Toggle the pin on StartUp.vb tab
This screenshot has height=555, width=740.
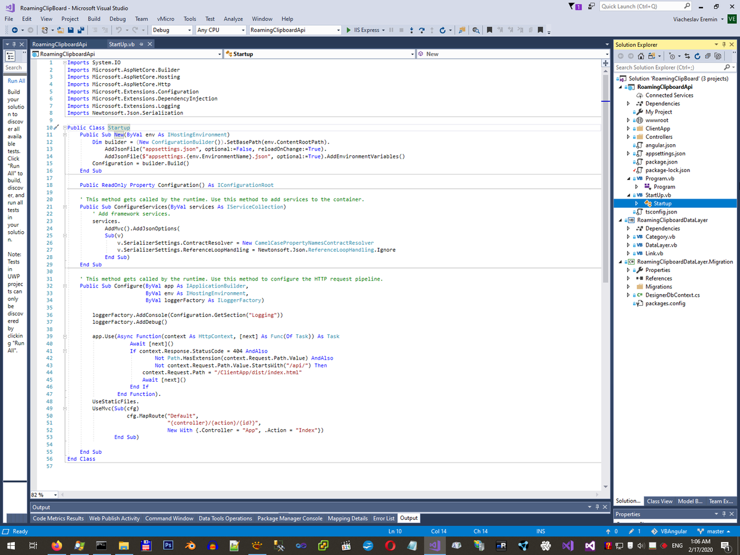coord(141,44)
